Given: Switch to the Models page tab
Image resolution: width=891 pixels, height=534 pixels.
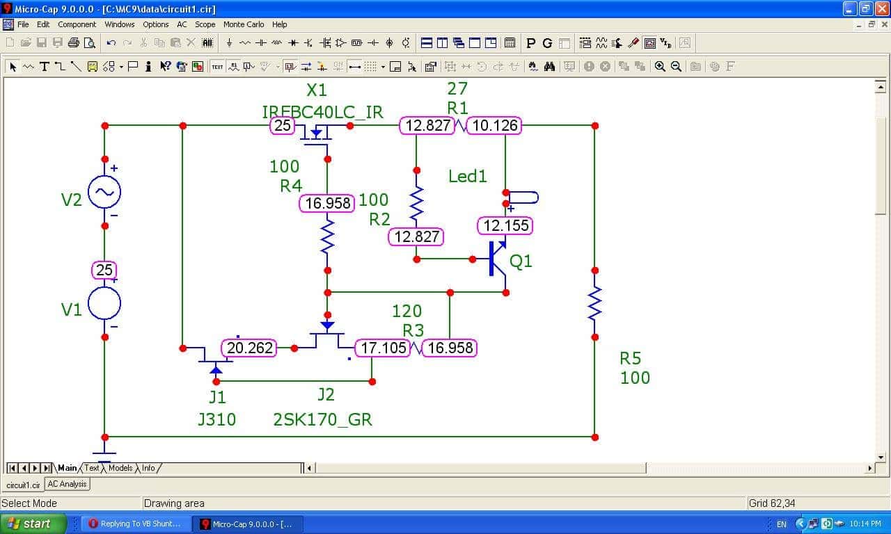Looking at the screenshot, I should [120, 468].
